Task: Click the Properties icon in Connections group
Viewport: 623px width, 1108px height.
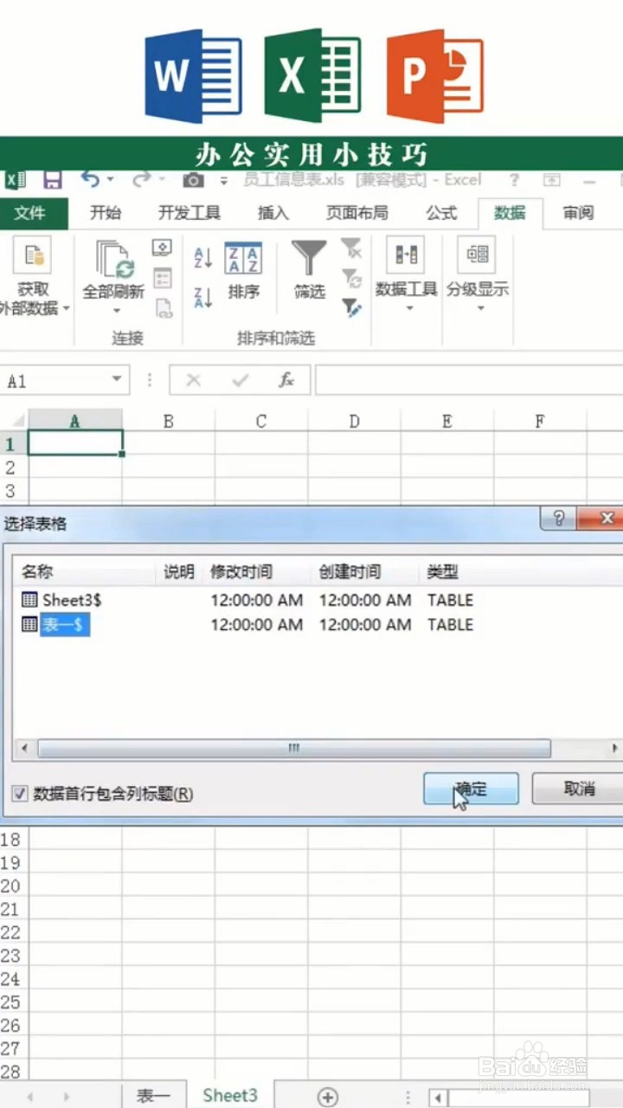Action: (162, 278)
